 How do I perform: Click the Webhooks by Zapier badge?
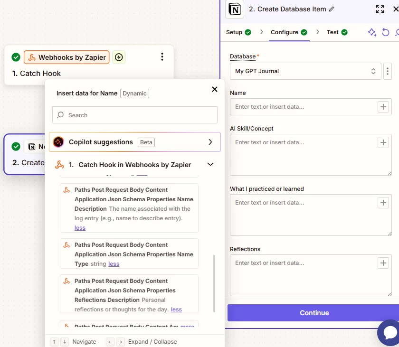coord(66,57)
